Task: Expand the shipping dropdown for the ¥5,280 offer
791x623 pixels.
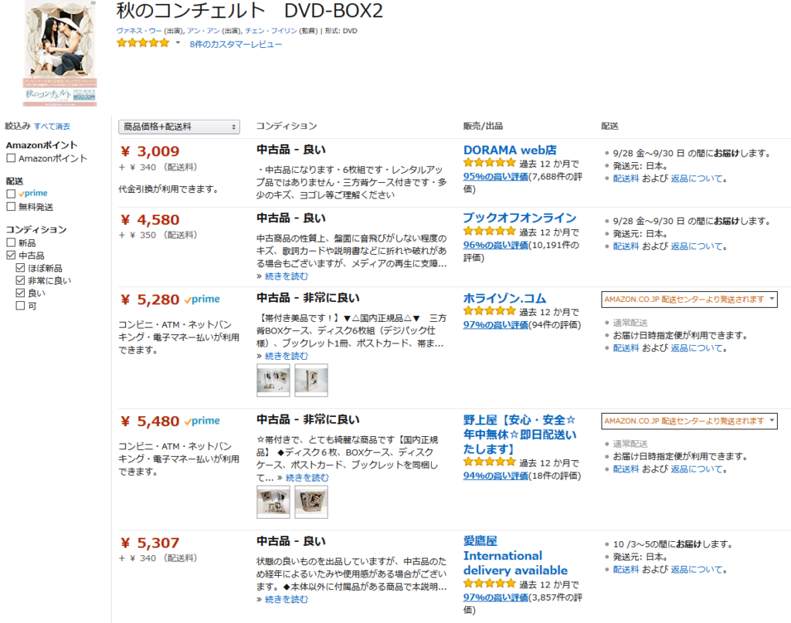Action: coord(689,300)
